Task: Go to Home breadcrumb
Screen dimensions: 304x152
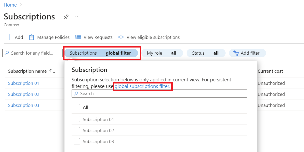Action: tap(10, 5)
